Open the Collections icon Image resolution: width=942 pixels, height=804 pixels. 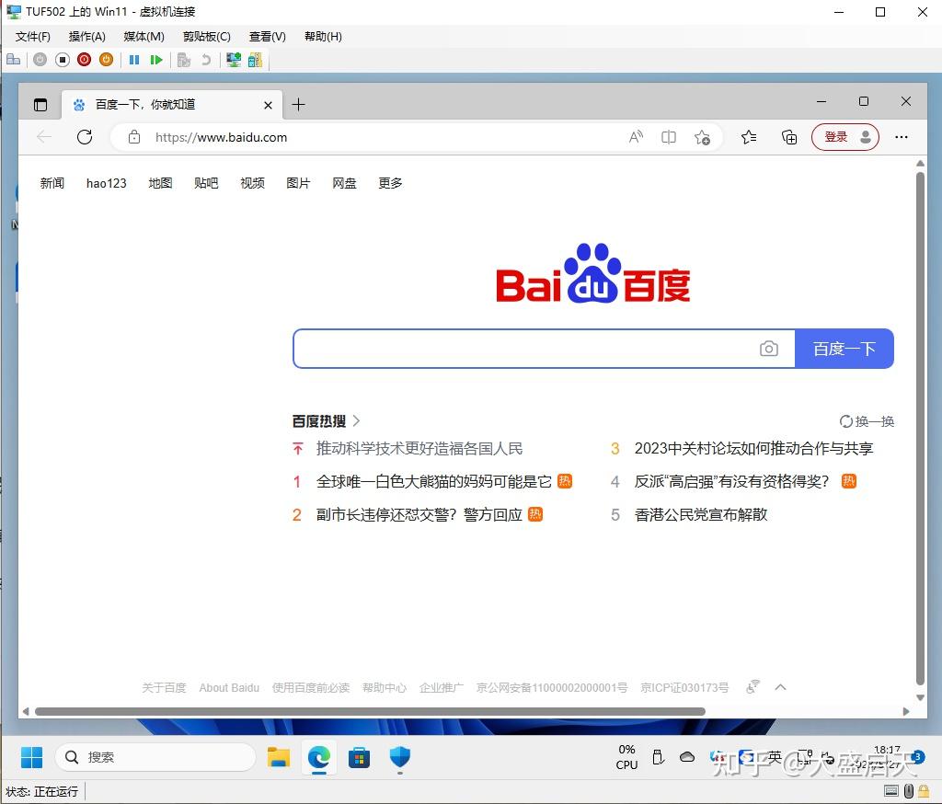(x=789, y=137)
